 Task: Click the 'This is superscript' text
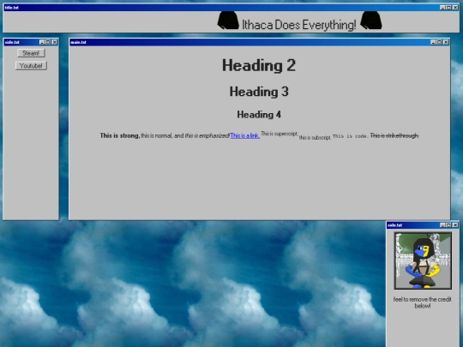pyautogui.click(x=280, y=134)
